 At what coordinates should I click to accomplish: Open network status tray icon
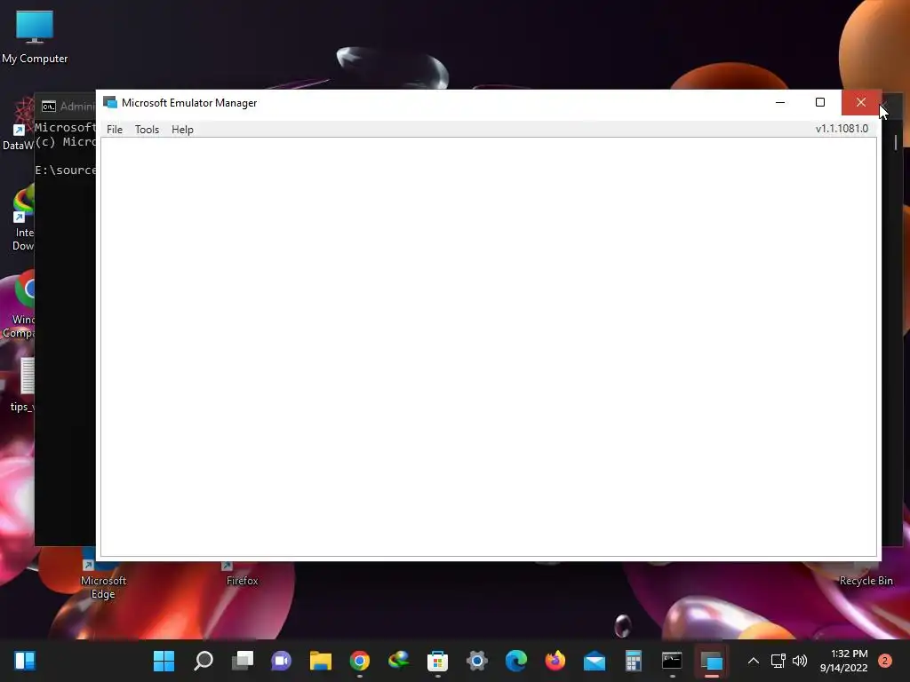(778, 661)
